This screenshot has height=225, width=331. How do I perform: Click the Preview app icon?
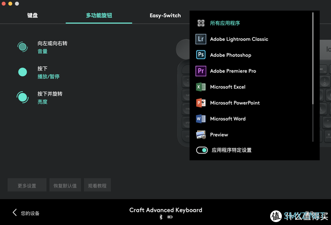click(201, 135)
